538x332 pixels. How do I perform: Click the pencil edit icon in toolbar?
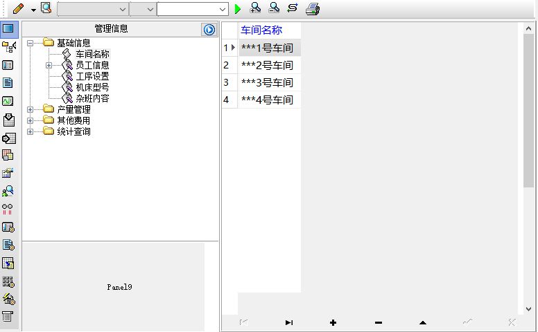18,8
